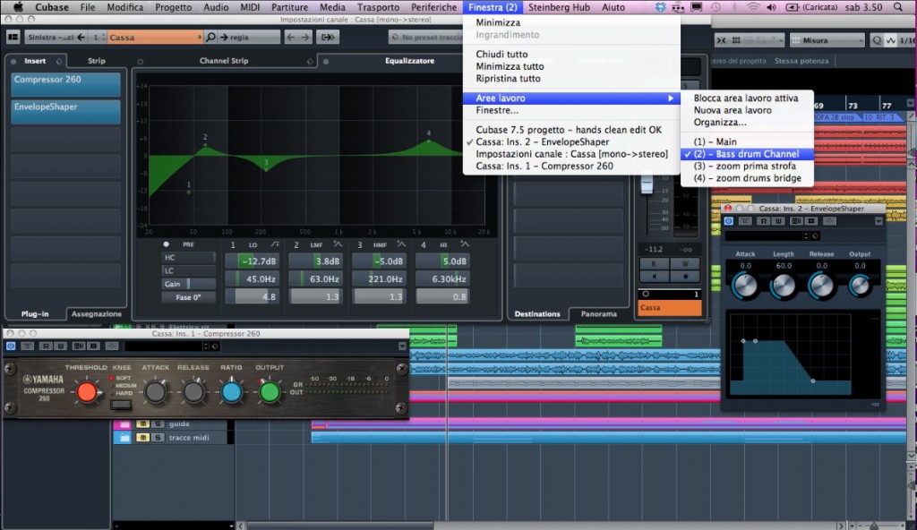
Task: Open the Misura grid type dropdown
Action: [827, 40]
